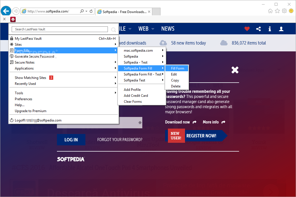Select the Softpedia - Test form fill profile
296x197 pixels.
pos(142,62)
